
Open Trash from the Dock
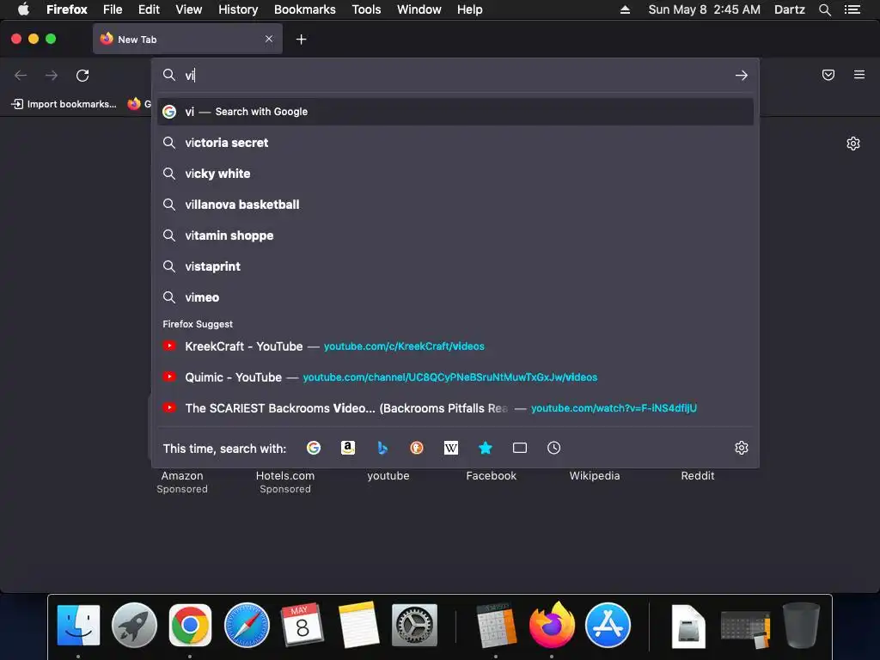(x=802, y=625)
